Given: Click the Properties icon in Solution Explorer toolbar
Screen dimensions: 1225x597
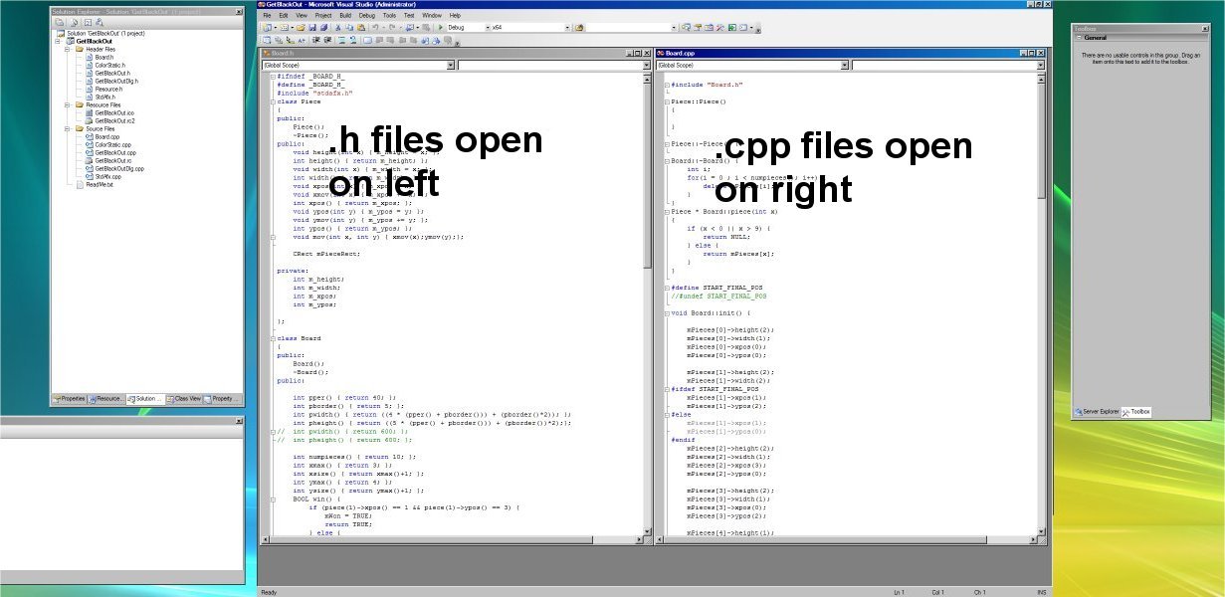Looking at the screenshot, I should 59,24.
